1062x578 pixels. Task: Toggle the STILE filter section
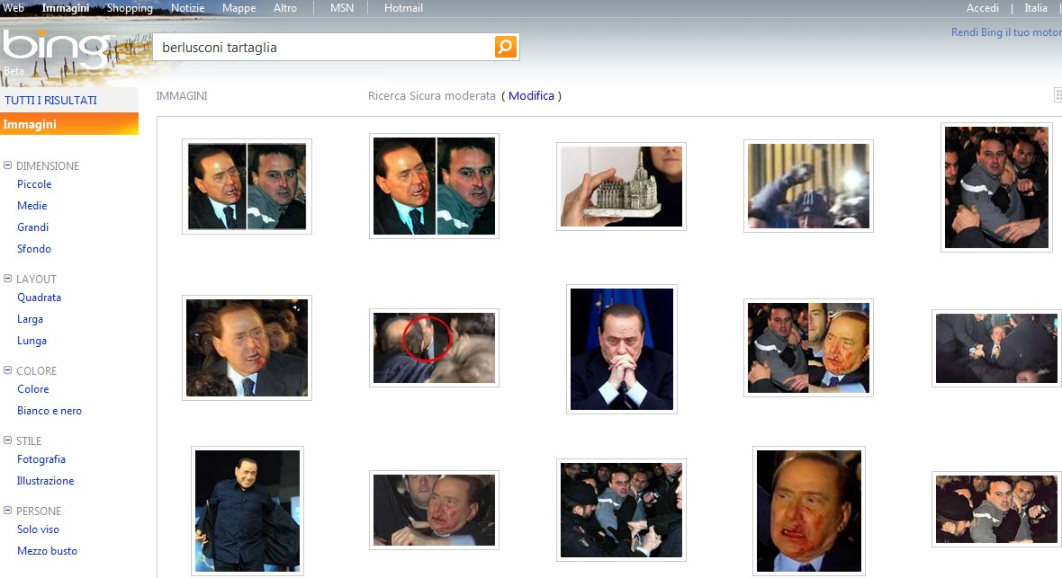pyautogui.click(x=8, y=440)
